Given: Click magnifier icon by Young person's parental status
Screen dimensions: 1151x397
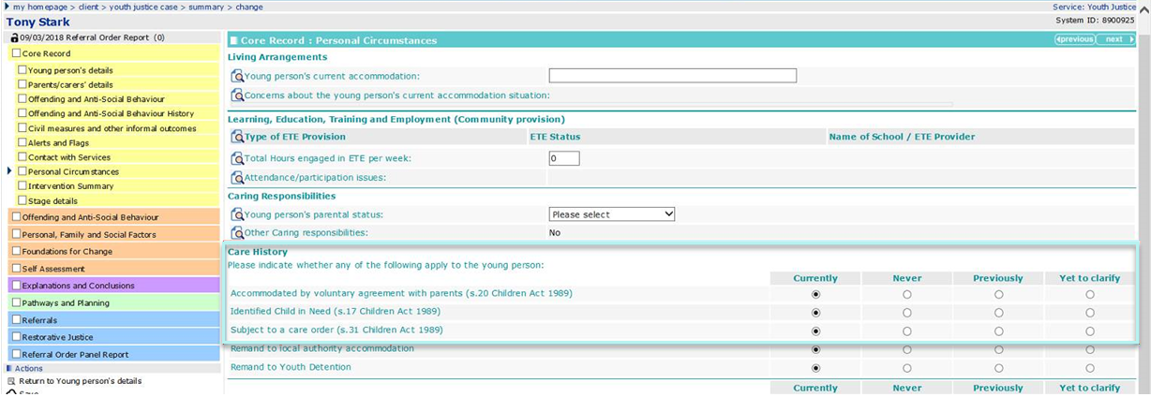Looking at the screenshot, I should (x=237, y=215).
